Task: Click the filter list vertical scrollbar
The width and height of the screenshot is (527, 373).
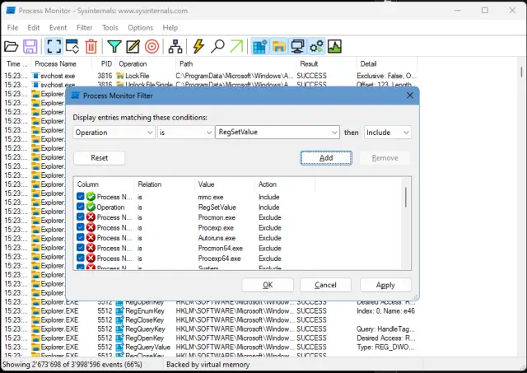Action: [405, 198]
